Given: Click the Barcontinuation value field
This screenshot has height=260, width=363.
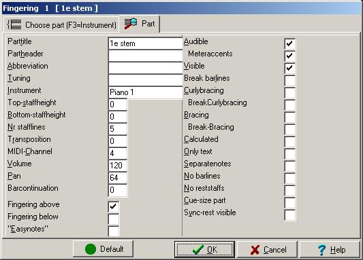Looking at the screenshot, I should pos(118,190).
